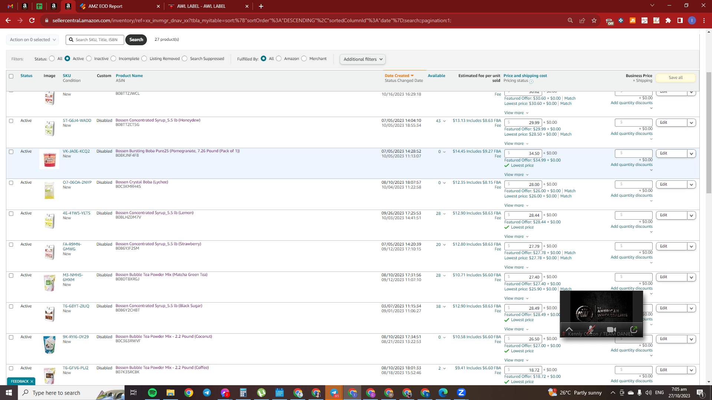
Task: Select the Listing Removed status filter
Action: point(144,59)
